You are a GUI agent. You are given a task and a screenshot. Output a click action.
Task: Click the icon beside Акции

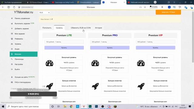(x=12, y=49)
